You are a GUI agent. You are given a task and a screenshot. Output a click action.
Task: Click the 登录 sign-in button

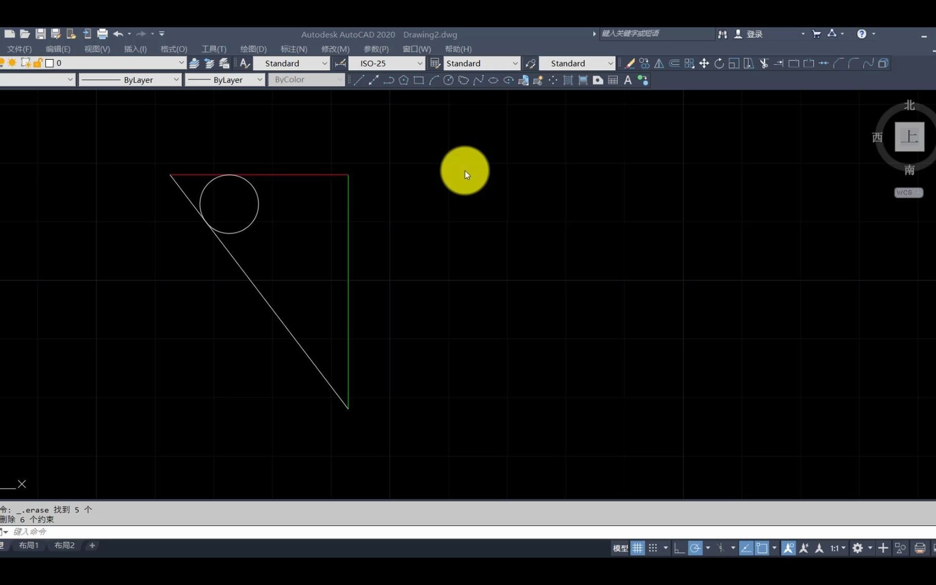(754, 34)
